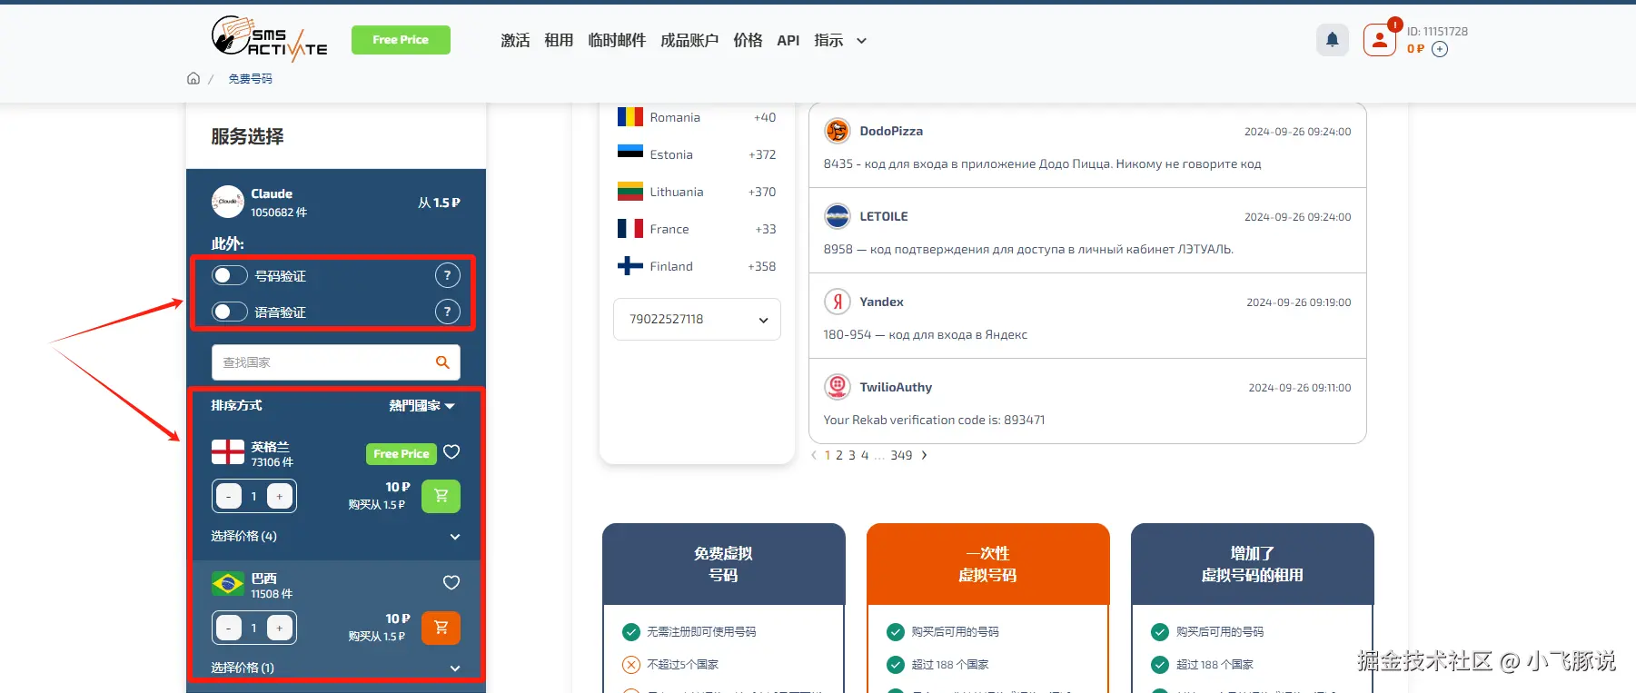Click the help icon beside 语音验证

[x=447, y=312]
